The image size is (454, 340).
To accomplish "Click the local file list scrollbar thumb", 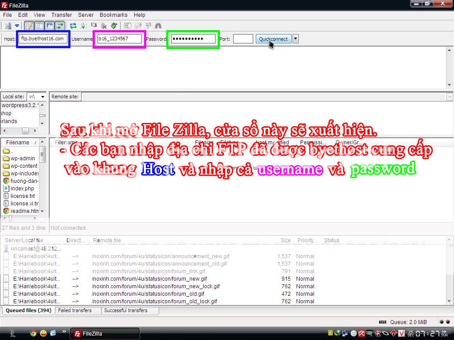I will click(x=42, y=155).
